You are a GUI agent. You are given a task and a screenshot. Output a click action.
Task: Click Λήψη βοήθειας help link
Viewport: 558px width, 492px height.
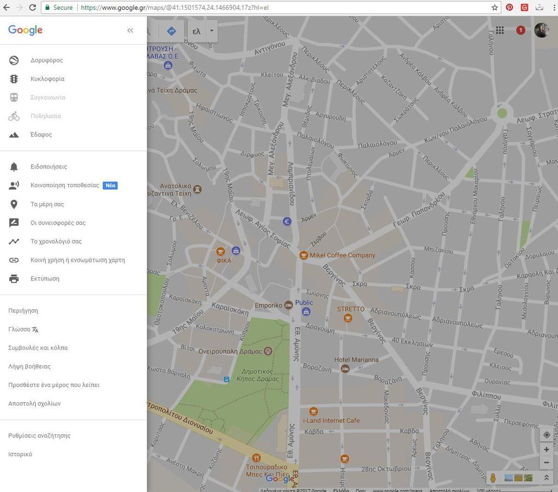click(x=29, y=366)
